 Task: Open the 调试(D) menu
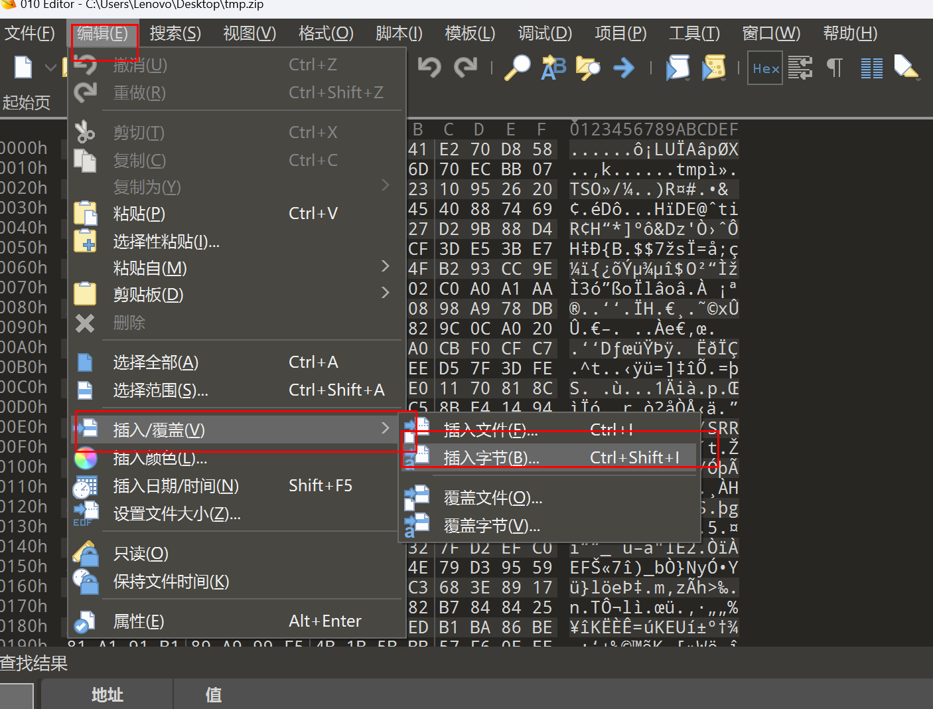545,33
